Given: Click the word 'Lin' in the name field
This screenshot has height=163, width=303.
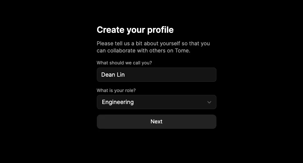Looking at the screenshot, I should [121, 75].
